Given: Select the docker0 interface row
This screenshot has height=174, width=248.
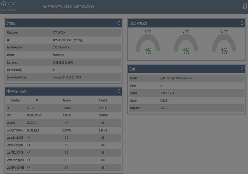Looking at the screenshot, I should [64, 122].
